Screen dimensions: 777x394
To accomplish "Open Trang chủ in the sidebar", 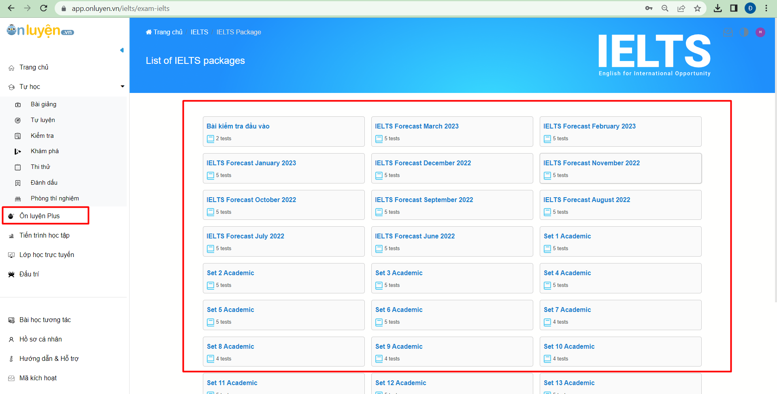I will (x=34, y=67).
